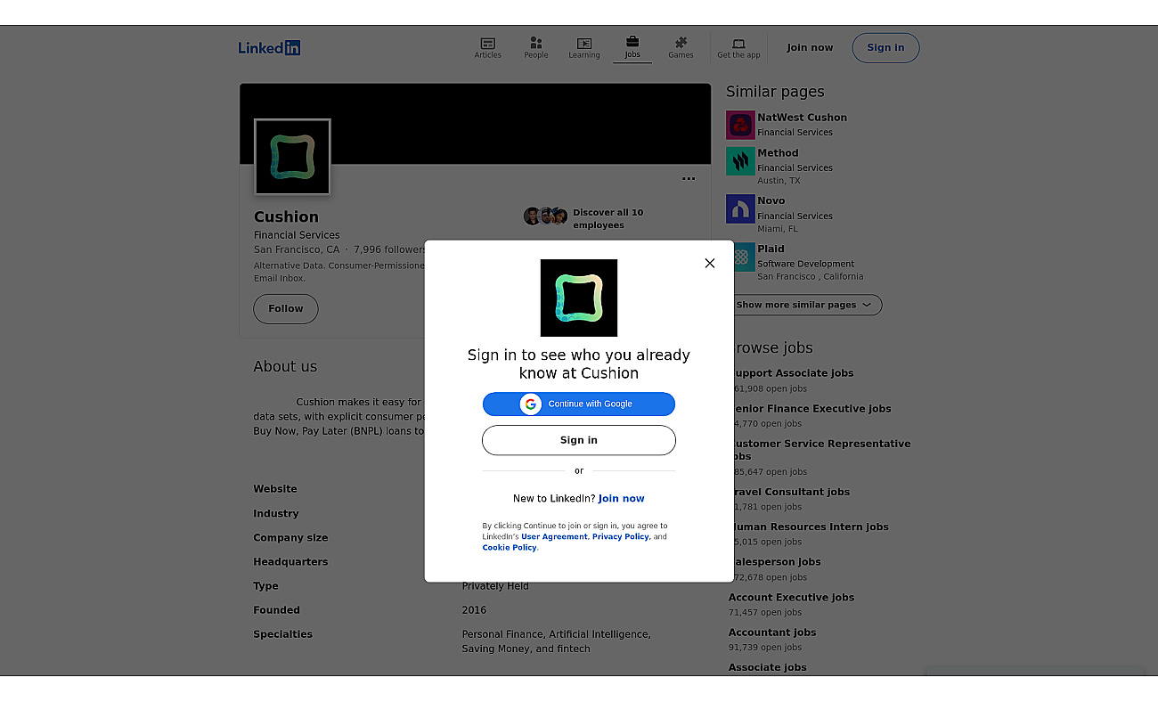Follow the Cushion company page
Image resolution: width=1158 pixels, height=702 pixels.
click(x=286, y=309)
